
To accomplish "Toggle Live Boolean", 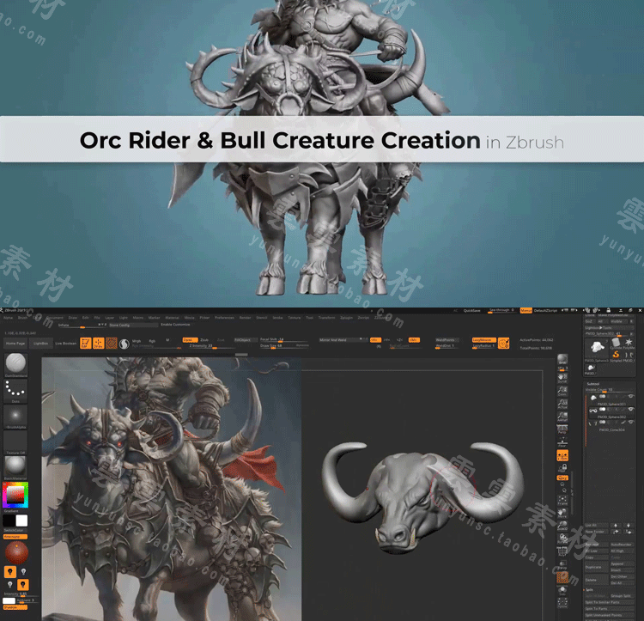I will point(66,344).
